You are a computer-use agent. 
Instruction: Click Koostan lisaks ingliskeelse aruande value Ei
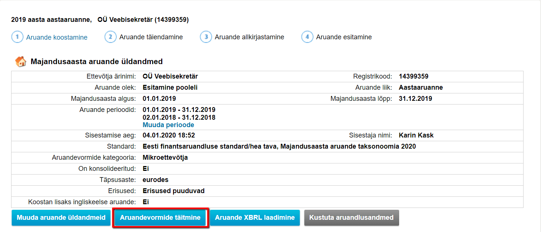(x=146, y=202)
